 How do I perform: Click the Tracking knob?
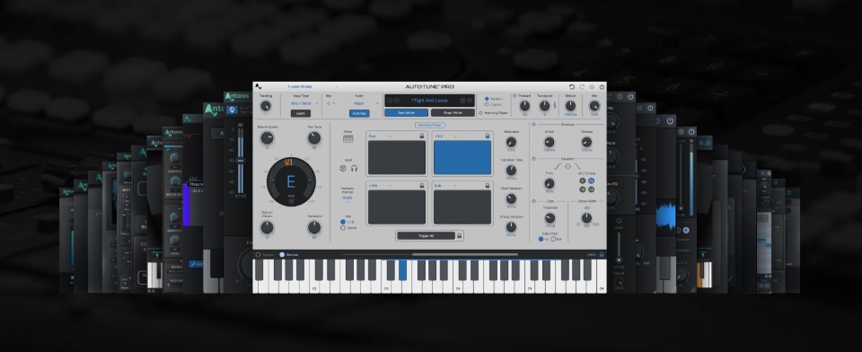[x=266, y=106]
